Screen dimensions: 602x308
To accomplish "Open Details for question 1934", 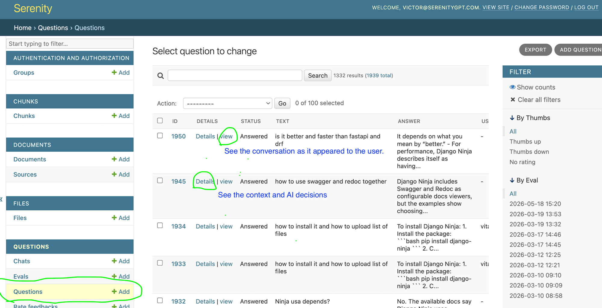I will [x=205, y=226].
